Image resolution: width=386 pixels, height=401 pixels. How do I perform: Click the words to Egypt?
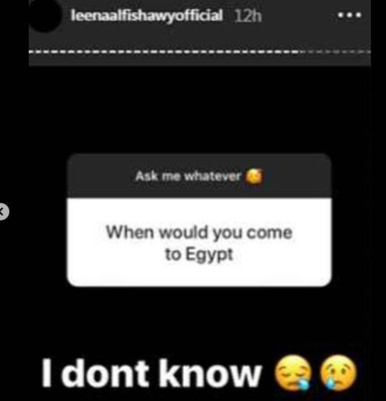[199, 255]
